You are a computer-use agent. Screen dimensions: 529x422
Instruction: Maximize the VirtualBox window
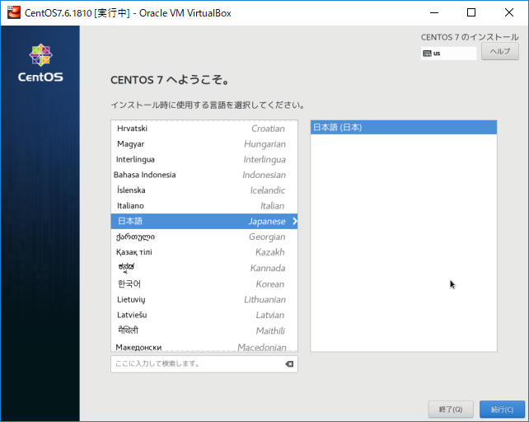pyautogui.click(x=471, y=13)
